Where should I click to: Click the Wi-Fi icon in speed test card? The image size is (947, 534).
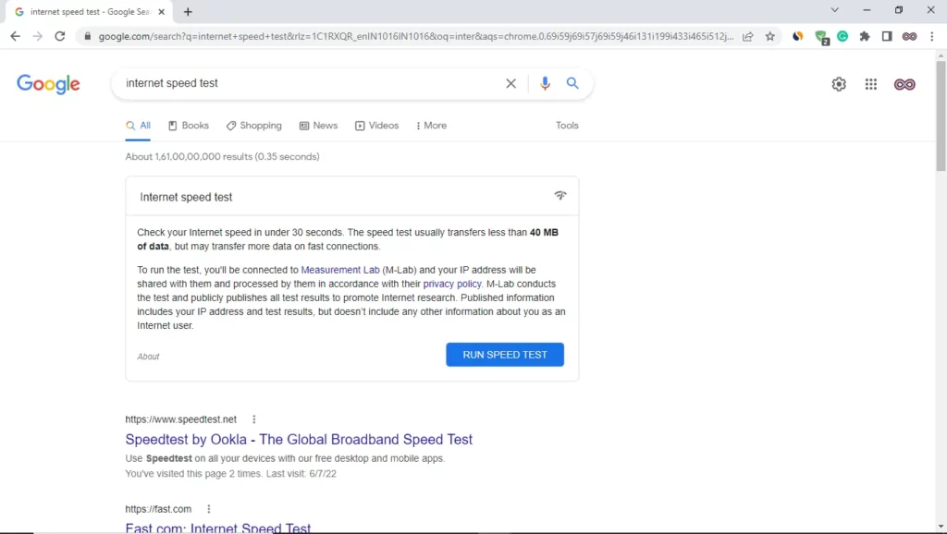(560, 195)
